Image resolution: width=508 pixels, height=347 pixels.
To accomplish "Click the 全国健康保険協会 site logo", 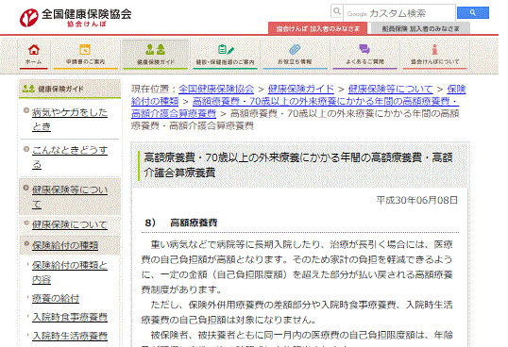I will click(76, 18).
